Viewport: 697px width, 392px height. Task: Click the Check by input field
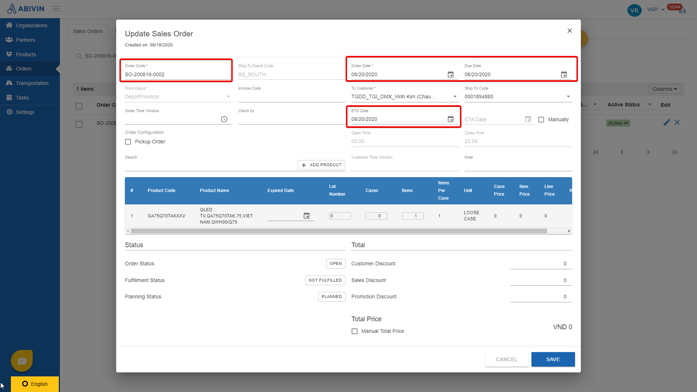291,119
